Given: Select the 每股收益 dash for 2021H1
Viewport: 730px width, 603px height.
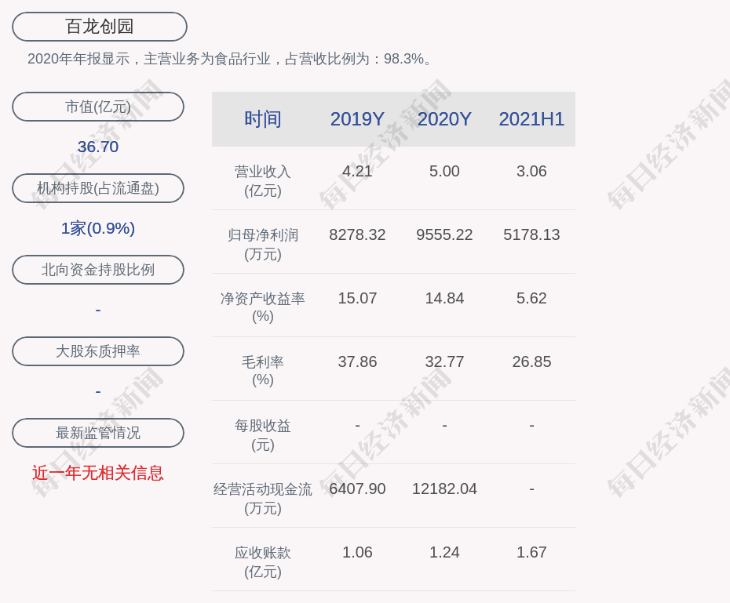Looking at the screenshot, I should [x=531, y=425].
